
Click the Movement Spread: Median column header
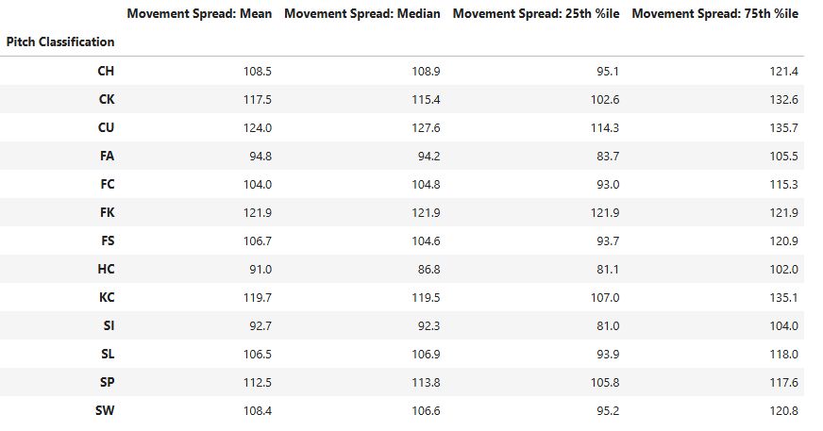[361, 14]
